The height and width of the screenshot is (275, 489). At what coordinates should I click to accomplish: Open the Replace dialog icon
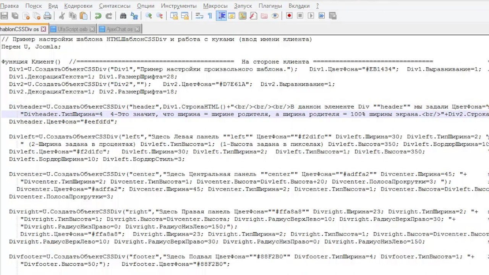[134, 16]
